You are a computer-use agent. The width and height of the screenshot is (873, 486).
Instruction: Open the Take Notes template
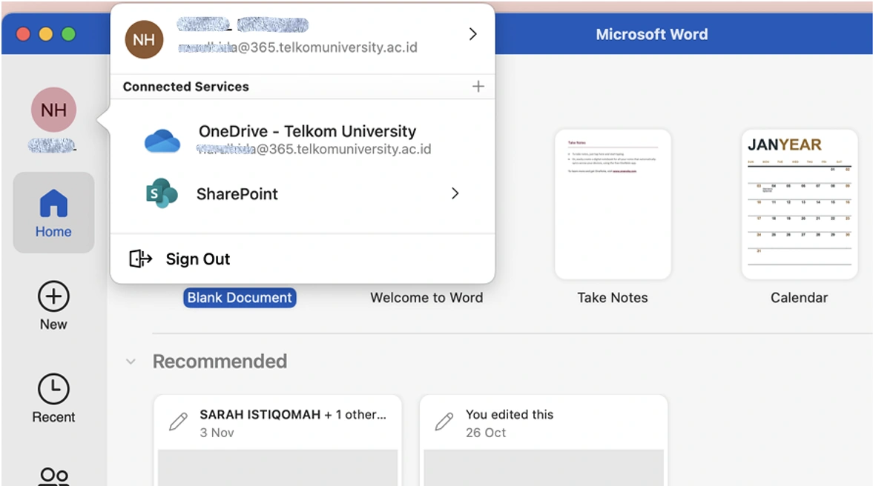point(613,205)
